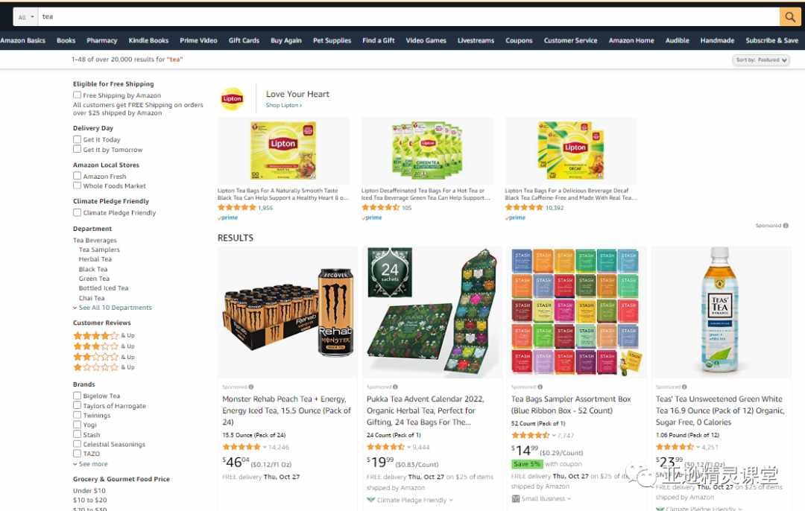The width and height of the screenshot is (805, 511).
Task: Tick the Bigelow Tea brand checkbox
Action: [77, 396]
